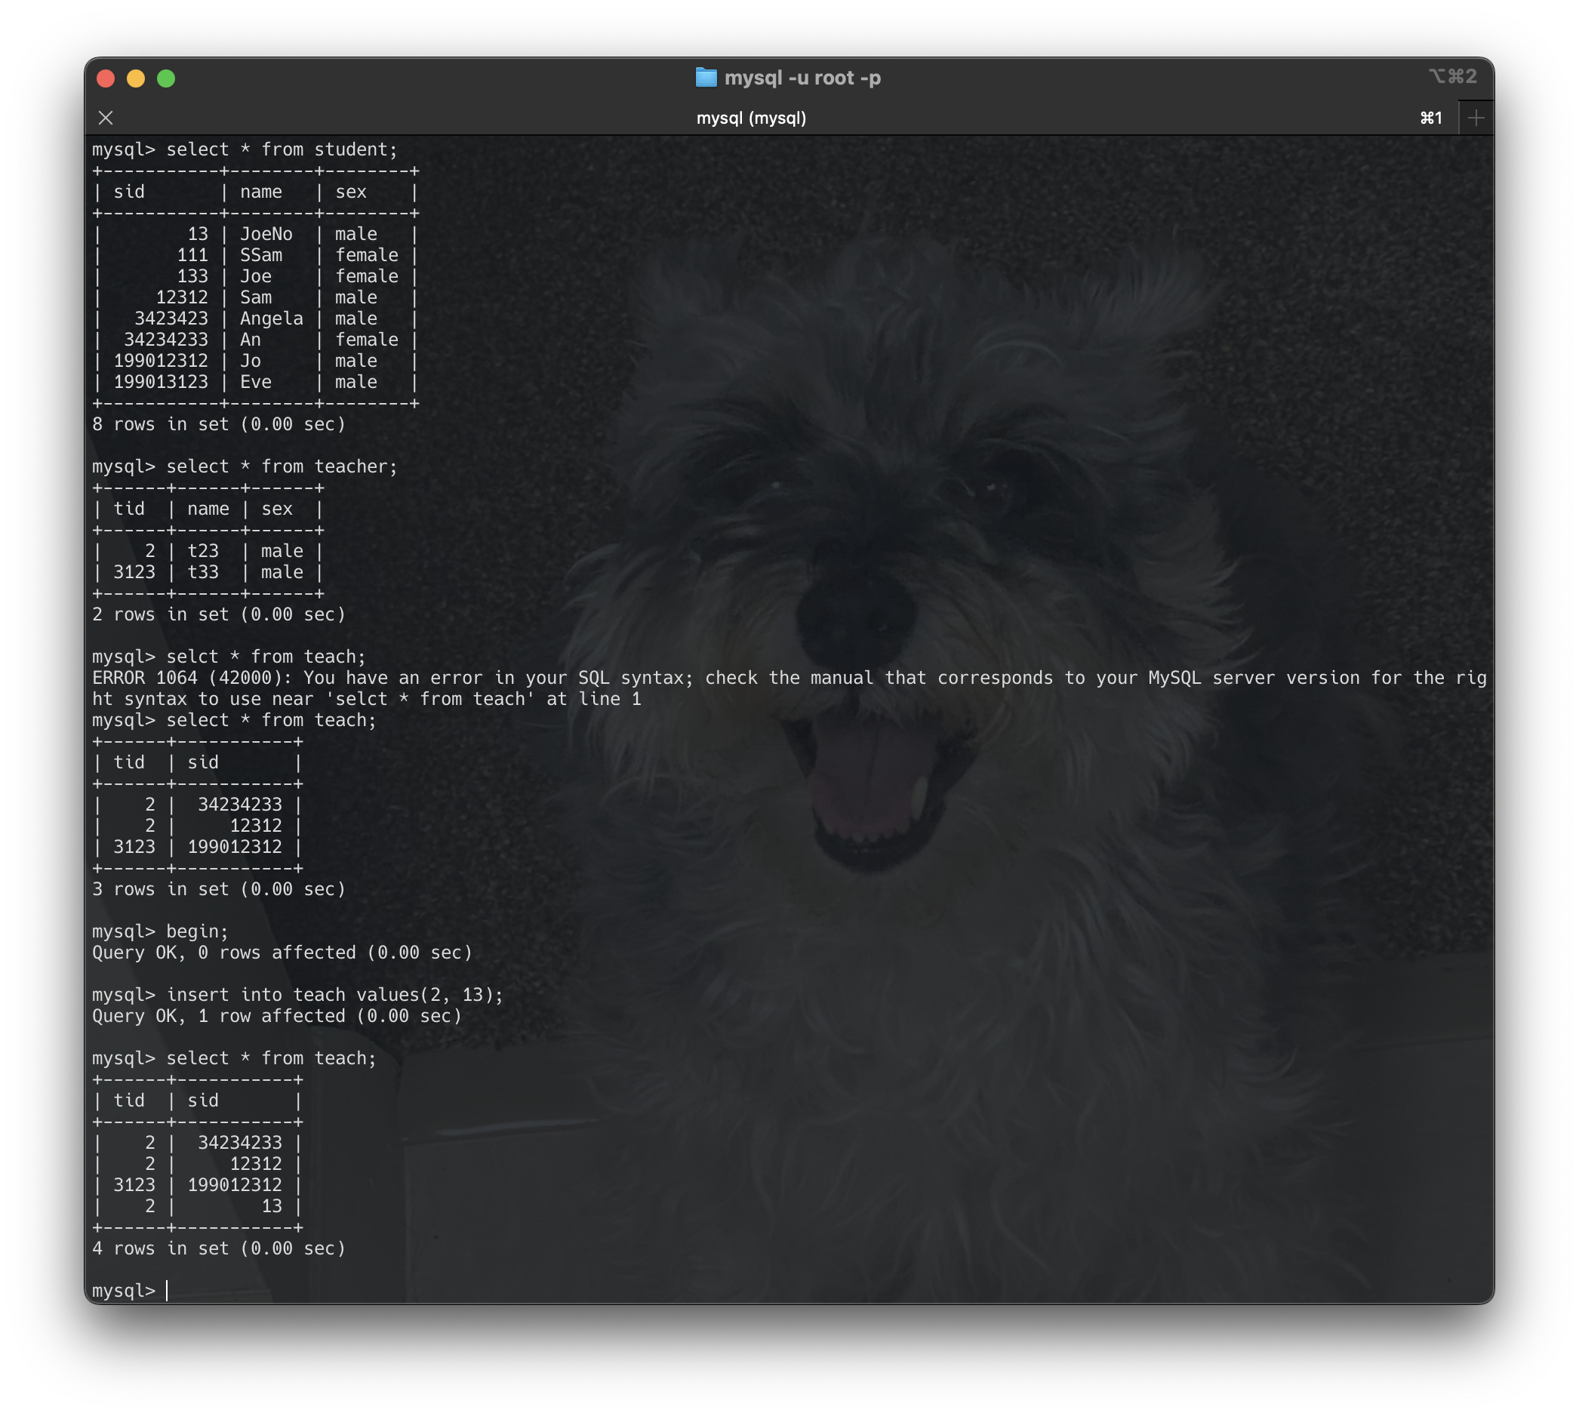This screenshot has width=1579, height=1416.
Task: Maximize the window with the green traffic light
Action: click(x=167, y=78)
